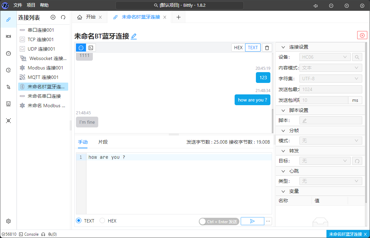
Task: Select the HEX radio button
Action: pyautogui.click(x=102, y=221)
